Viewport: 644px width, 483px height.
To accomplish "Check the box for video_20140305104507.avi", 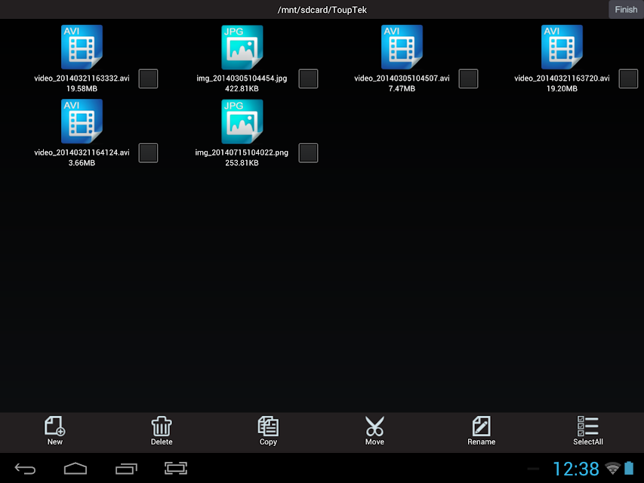I will tap(468, 78).
